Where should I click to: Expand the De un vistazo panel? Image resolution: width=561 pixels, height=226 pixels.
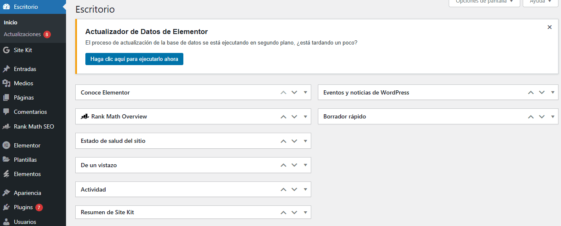[x=305, y=166]
